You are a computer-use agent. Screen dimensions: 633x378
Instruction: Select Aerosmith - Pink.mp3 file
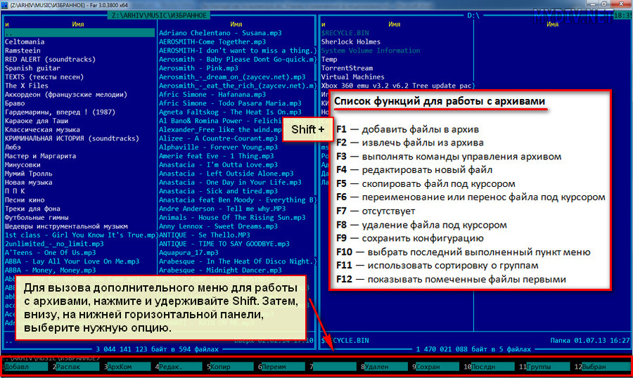pos(198,68)
